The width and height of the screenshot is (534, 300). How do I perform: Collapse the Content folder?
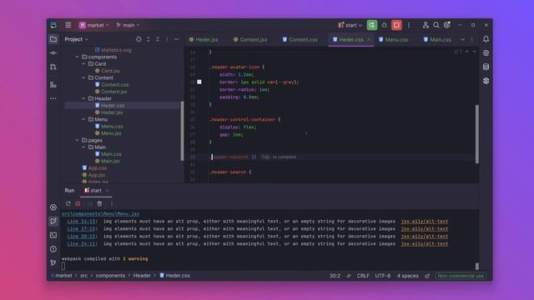(83, 77)
